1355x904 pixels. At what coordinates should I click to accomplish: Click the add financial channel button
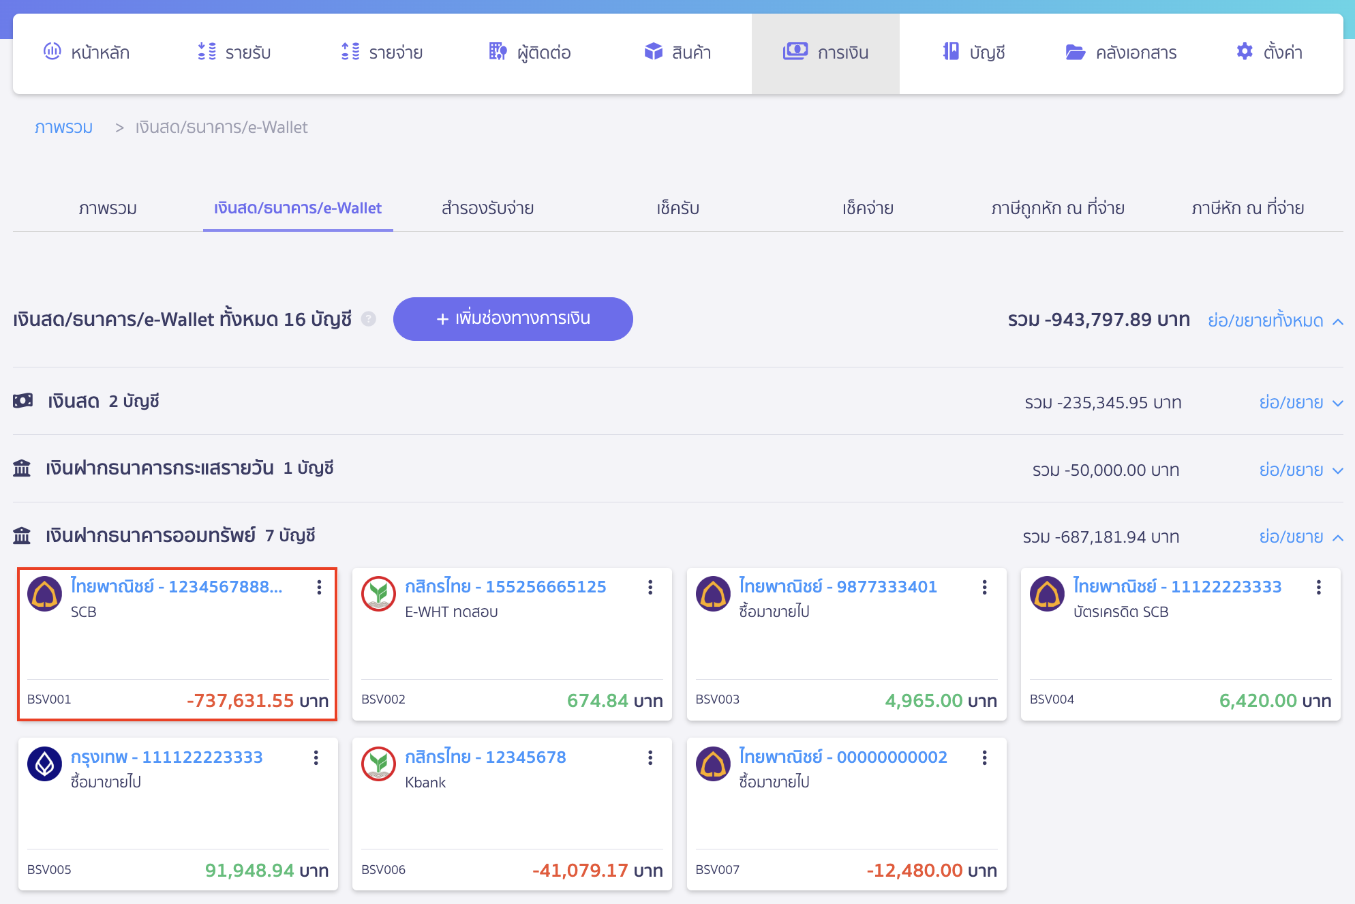[x=513, y=319]
